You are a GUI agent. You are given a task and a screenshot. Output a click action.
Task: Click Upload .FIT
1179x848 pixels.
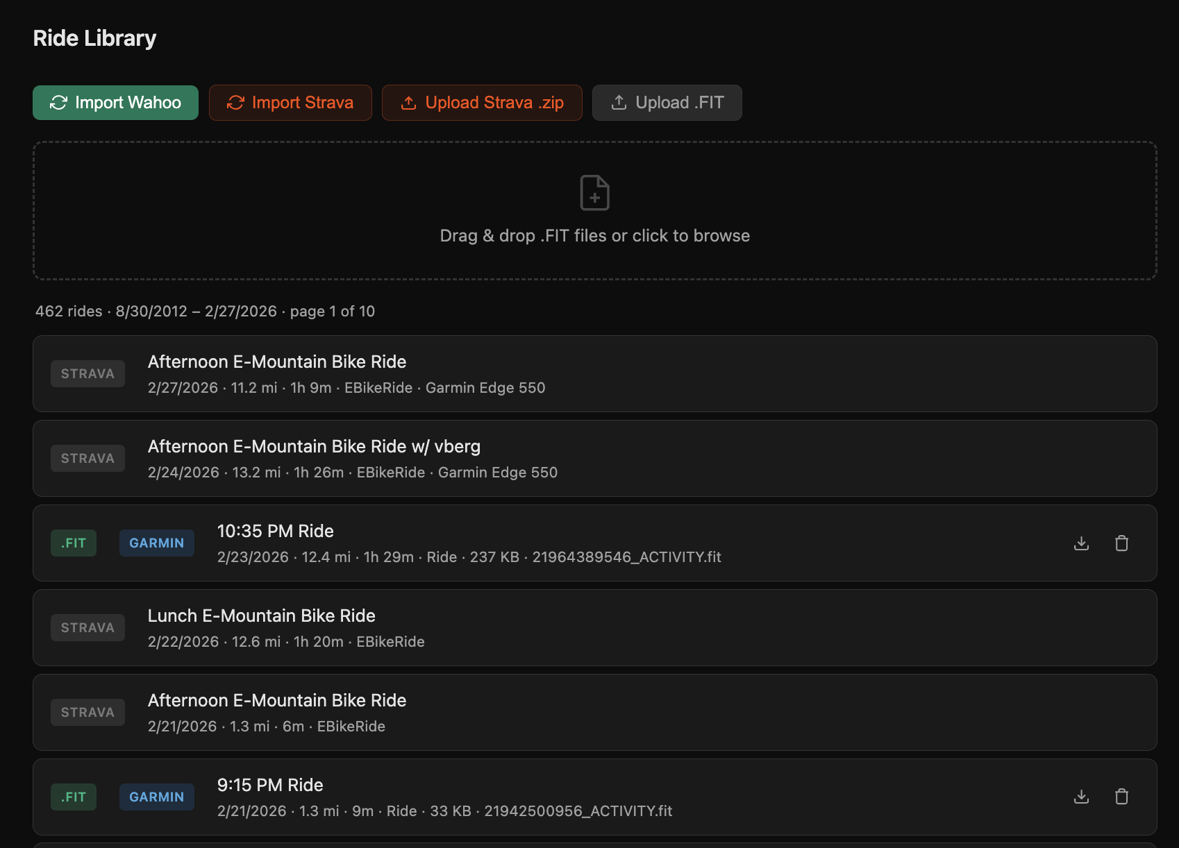[667, 102]
